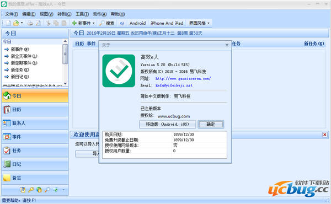Switch to 联系人 contacts navigation button
Screen dimensions: 331x204
coord(35,123)
